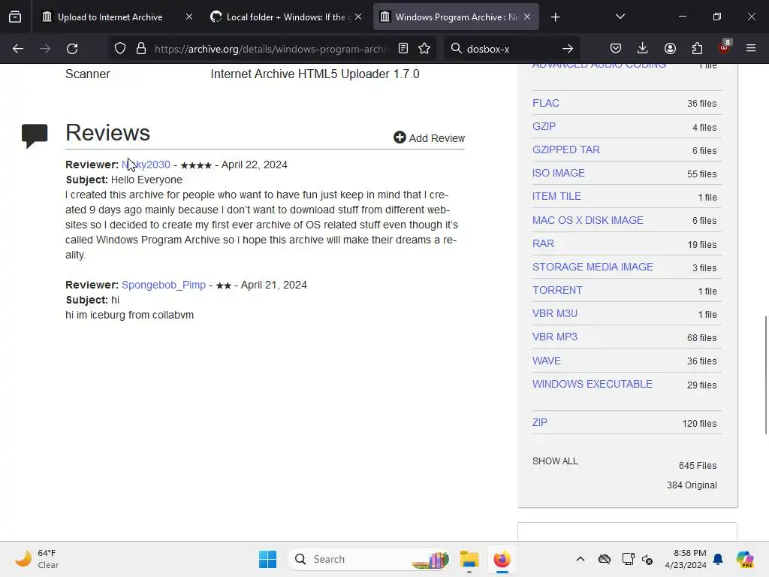769x577 pixels.
Task: Switch to Local folder + Windows tab
Action: pyautogui.click(x=288, y=17)
